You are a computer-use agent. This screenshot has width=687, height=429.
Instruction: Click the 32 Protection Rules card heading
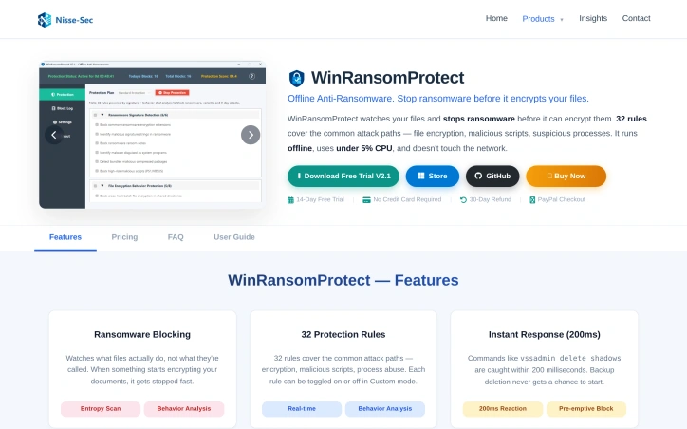(343, 335)
